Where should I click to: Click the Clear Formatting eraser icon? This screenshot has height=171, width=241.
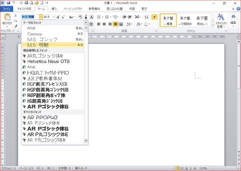[x=80, y=17]
